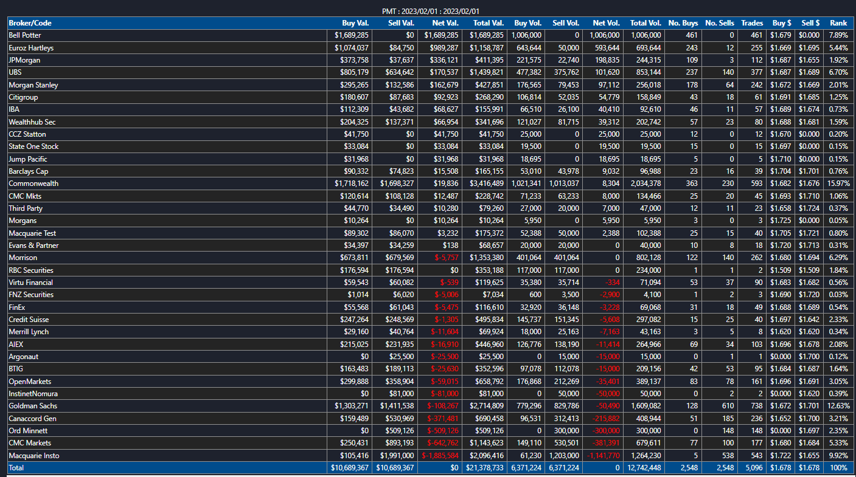Select the CMC Markets broker name
This screenshot has height=477, width=856.
tap(30, 443)
